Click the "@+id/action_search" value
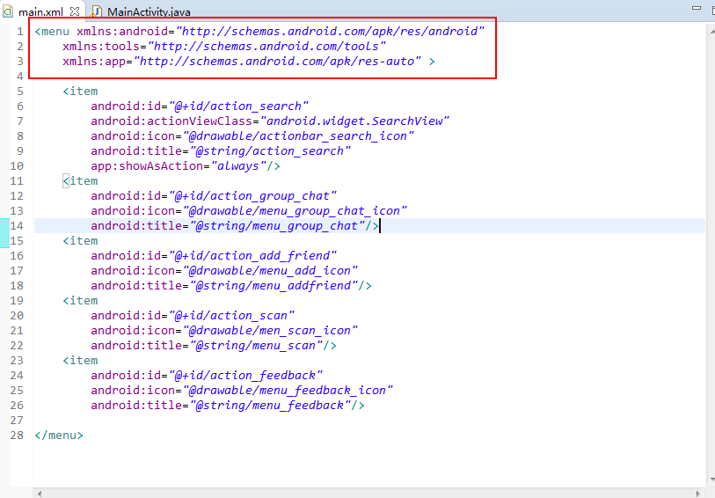Image resolution: width=715 pixels, height=498 pixels. (239, 106)
